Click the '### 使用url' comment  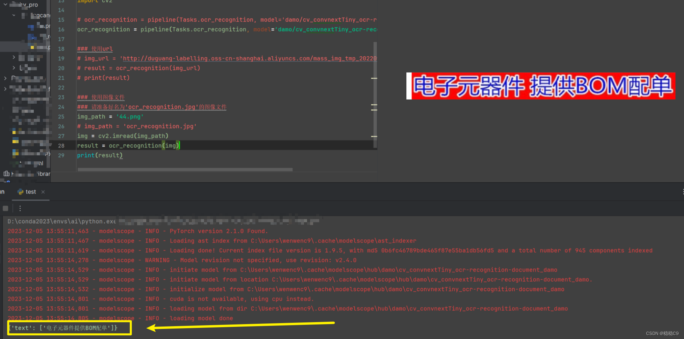(95, 49)
